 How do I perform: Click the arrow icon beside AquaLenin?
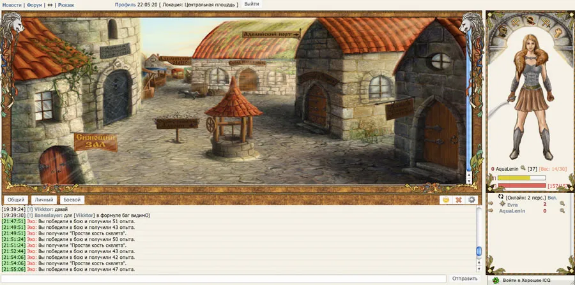point(490,211)
